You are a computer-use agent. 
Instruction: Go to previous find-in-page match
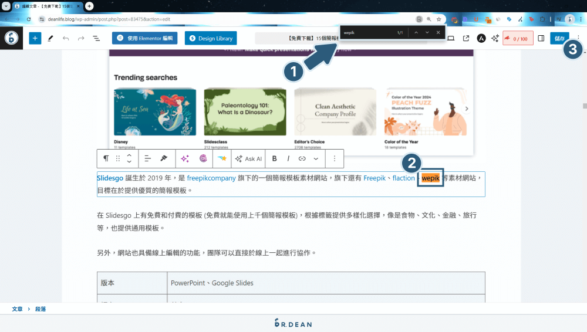pyautogui.click(x=416, y=33)
